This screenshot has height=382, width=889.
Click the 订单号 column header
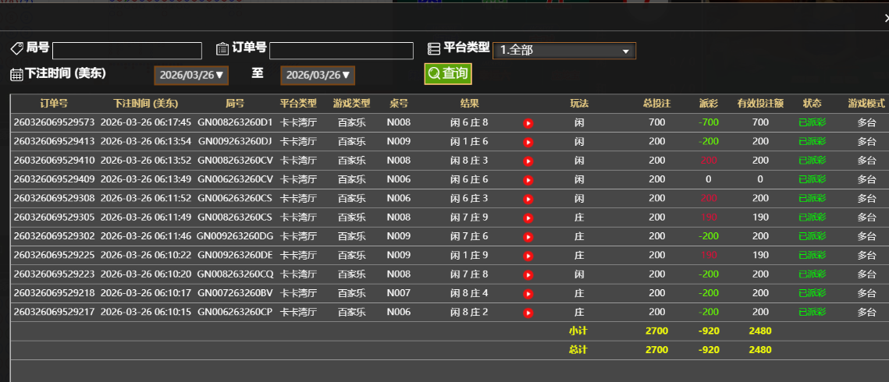[x=54, y=104]
